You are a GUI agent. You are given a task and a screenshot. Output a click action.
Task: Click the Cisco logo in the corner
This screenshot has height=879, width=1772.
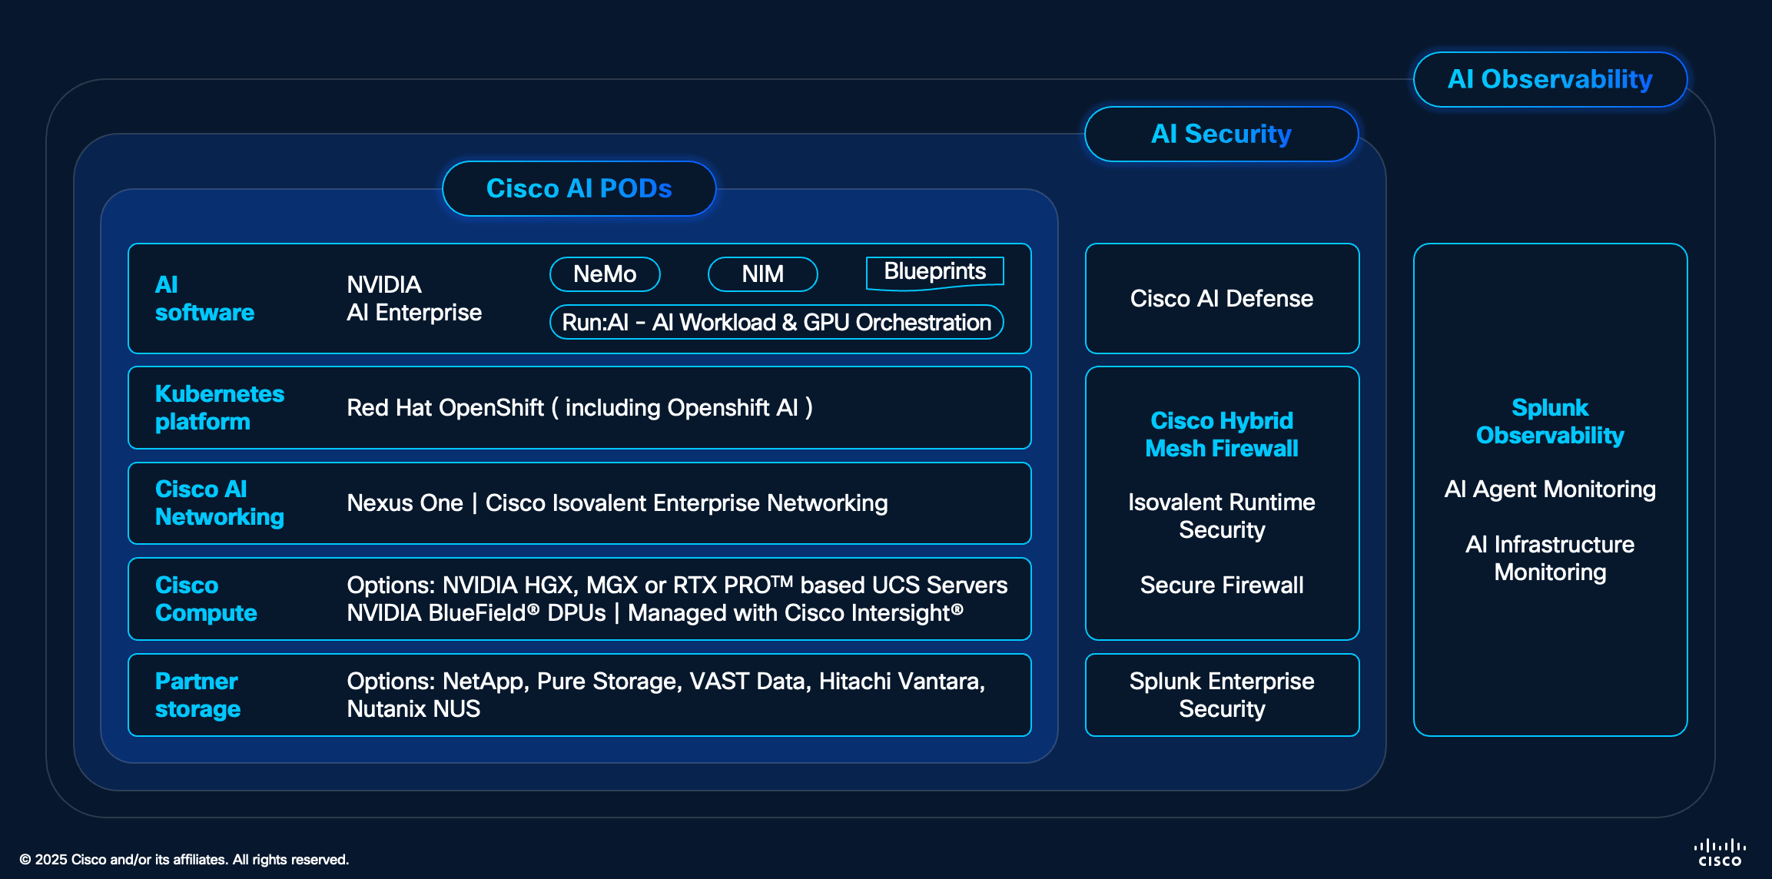point(1720,853)
